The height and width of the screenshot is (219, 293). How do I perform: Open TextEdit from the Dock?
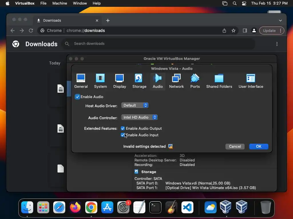[x=139, y=207]
